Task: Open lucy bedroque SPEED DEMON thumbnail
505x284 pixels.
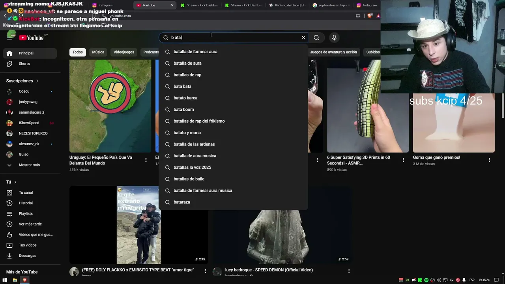Action: pyautogui.click(x=282, y=225)
